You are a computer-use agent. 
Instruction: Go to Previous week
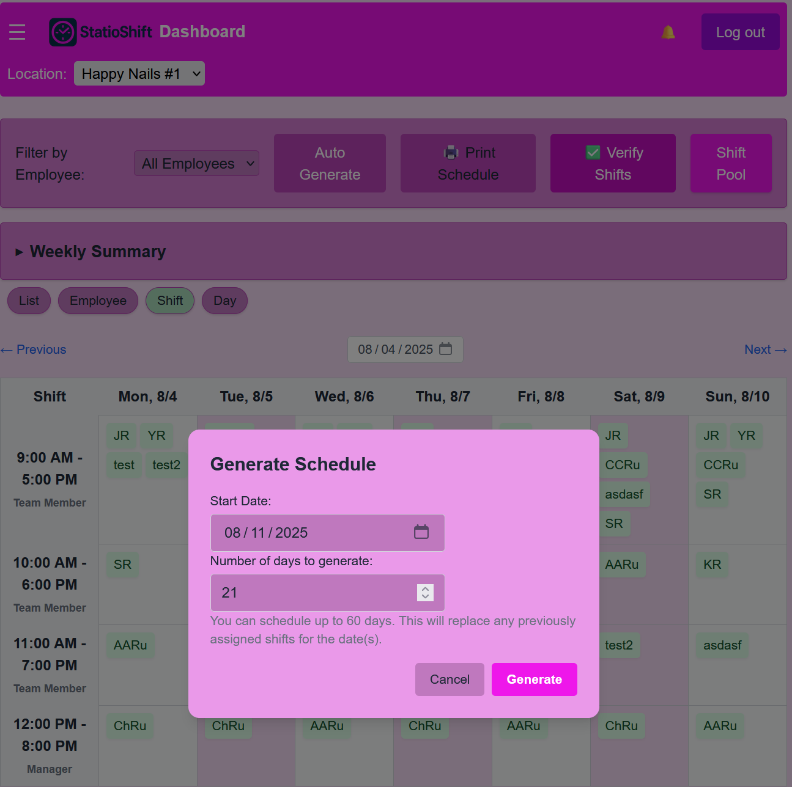pos(34,350)
